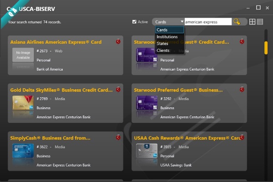
Task: Click the blue SimplyCash card image
Action: [23, 151]
